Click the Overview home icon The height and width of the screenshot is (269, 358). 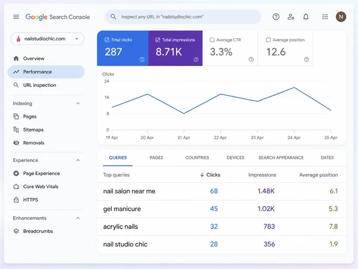16,58
